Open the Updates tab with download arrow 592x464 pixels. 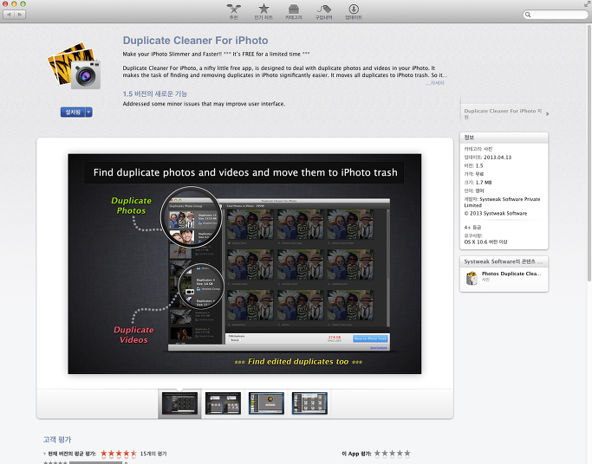pyautogui.click(x=354, y=11)
